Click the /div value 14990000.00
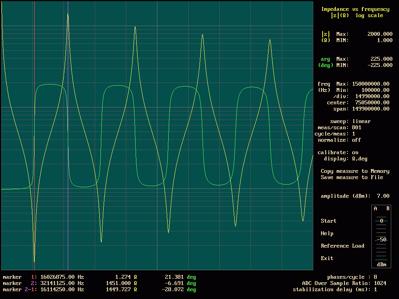Screen dimensions: 399x299 tap(372, 97)
